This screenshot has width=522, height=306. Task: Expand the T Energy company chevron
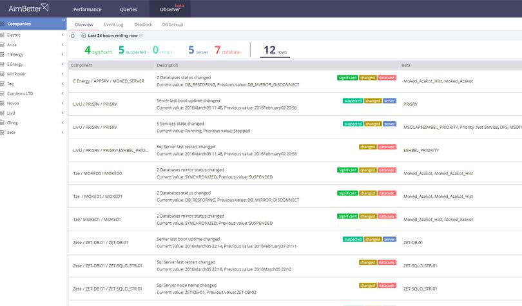(x=63, y=54)
